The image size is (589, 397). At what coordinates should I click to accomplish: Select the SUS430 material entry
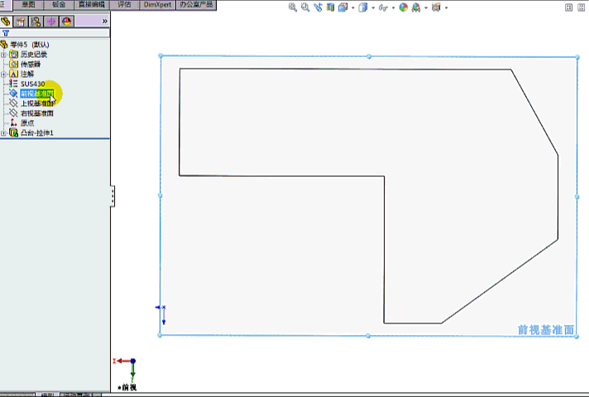pos(32,84)
